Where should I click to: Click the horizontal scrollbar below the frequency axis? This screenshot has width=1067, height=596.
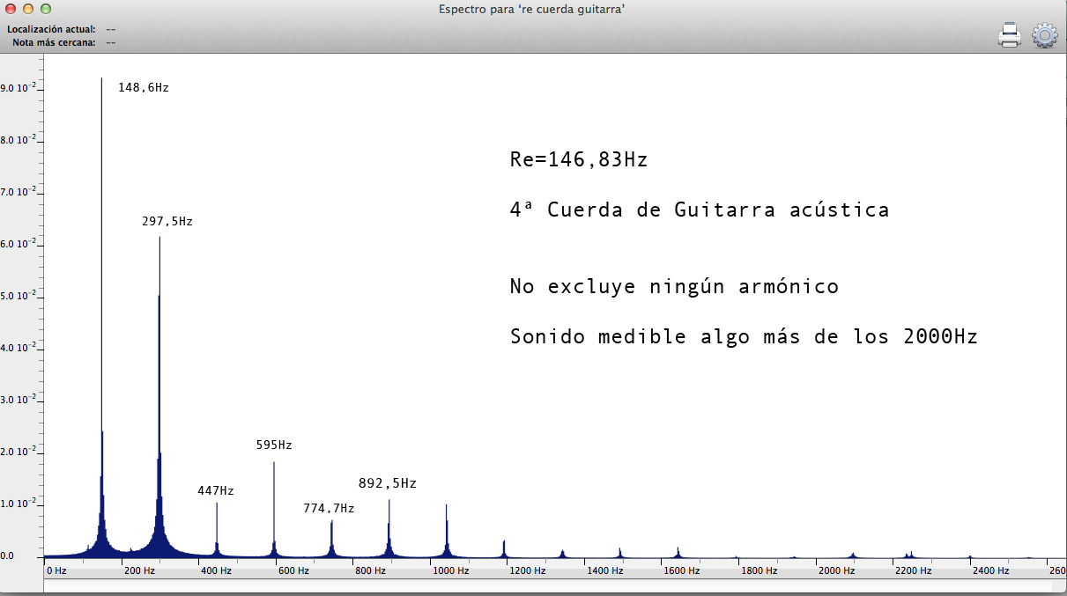(546, 585)
